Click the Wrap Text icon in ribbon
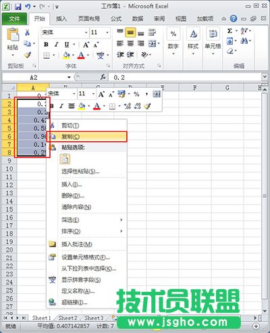Viewport: 270px width, 333px height. [152, 32]
